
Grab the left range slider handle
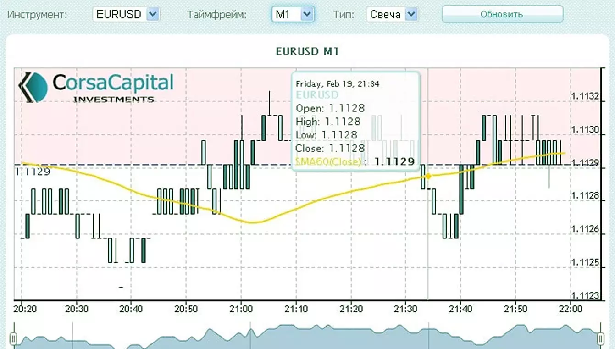[x=13, y=339]
